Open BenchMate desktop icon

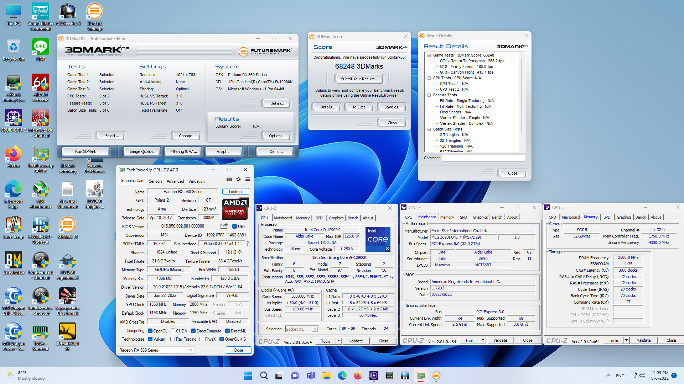14,263
